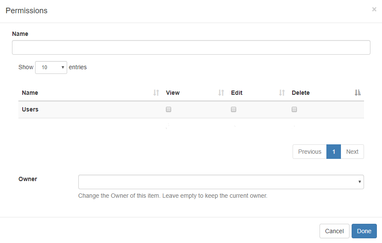Click the Name text field
Viewport: 382px width, 243px height.
click(x=191, y=47)
